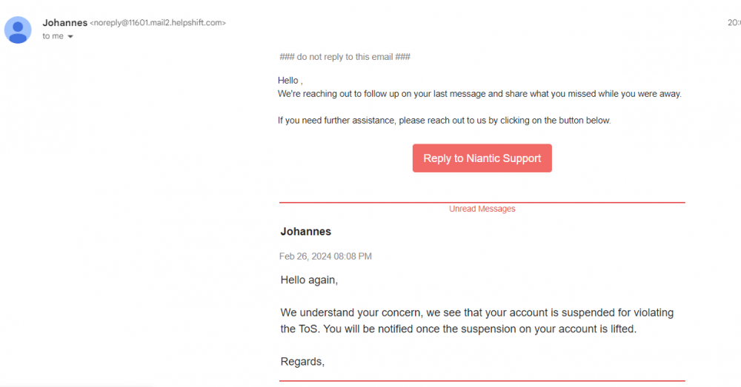
Task: Select bold Johannes name in message body
Action: click(305, 232)
